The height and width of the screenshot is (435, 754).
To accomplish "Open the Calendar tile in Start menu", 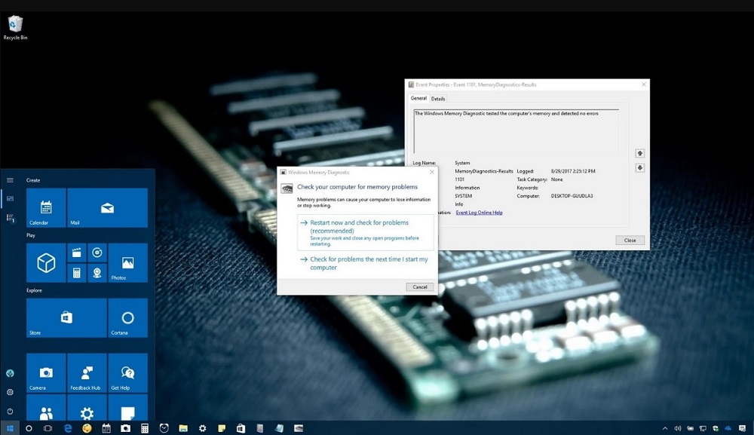I will [x=46, y=207].
